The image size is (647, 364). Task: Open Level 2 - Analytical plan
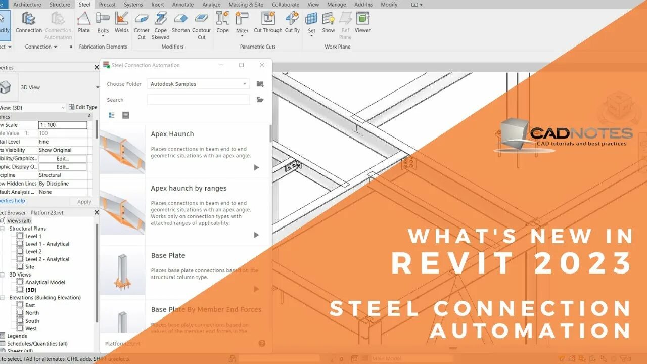pyautogui.click(x=48, y=259)
